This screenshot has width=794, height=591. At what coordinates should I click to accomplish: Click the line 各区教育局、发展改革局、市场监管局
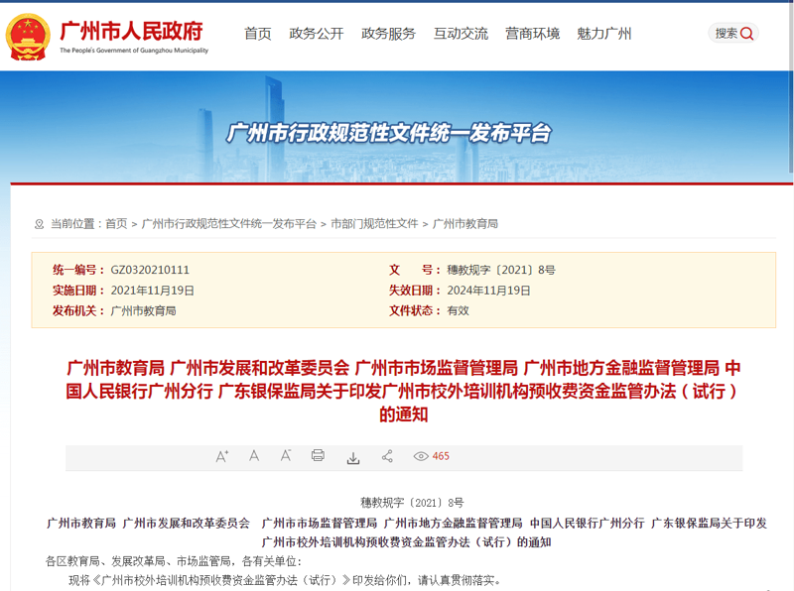(174, 561)
